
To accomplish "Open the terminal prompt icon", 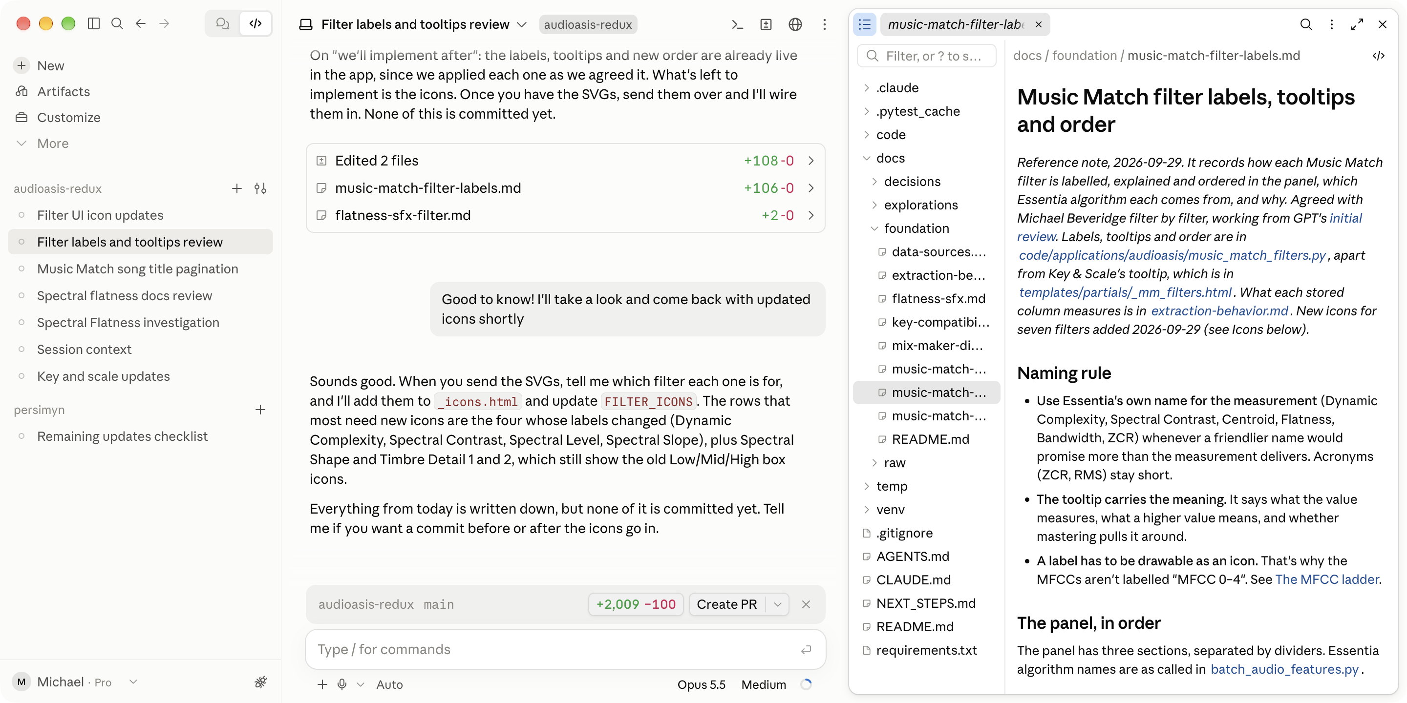I will (737, 24).
